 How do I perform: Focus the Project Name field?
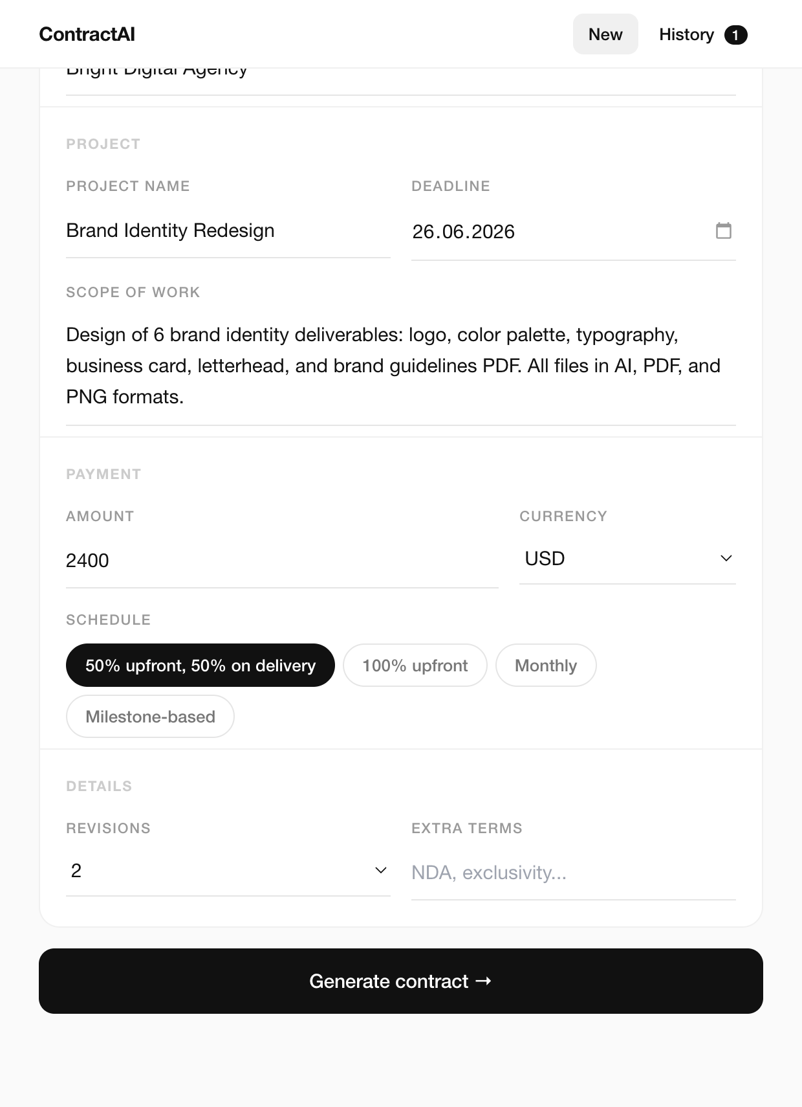coord(228,231)
